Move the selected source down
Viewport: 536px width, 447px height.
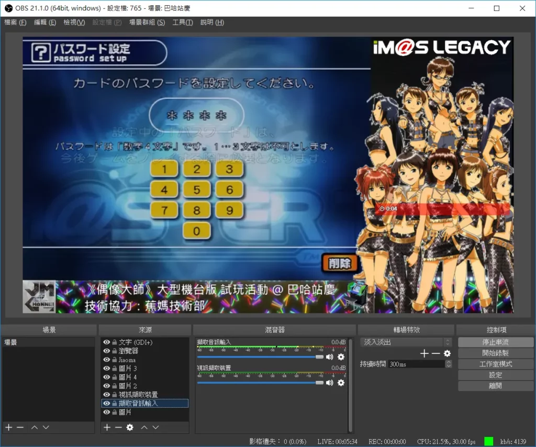coord(155,427)
